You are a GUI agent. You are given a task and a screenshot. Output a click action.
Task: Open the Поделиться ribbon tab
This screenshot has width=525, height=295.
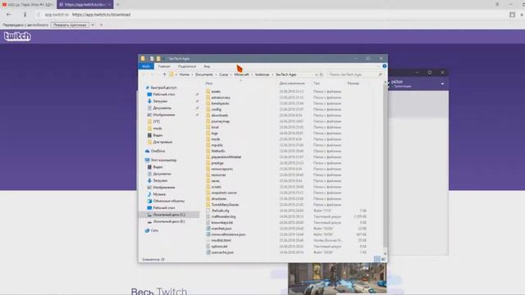[x=187, y=66]
